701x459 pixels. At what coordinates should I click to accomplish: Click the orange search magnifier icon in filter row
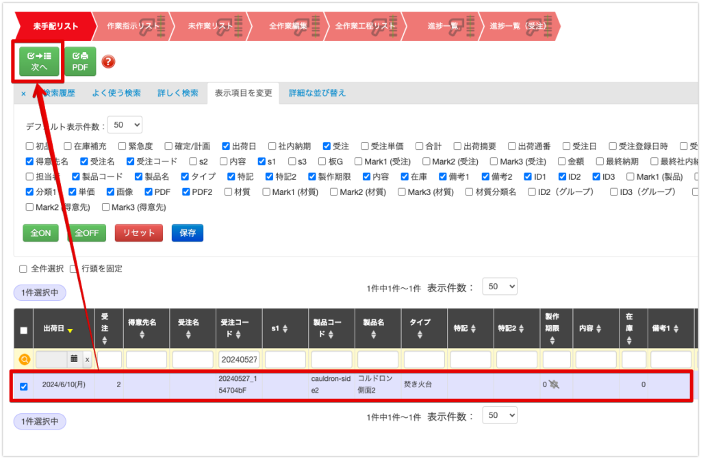25,359
